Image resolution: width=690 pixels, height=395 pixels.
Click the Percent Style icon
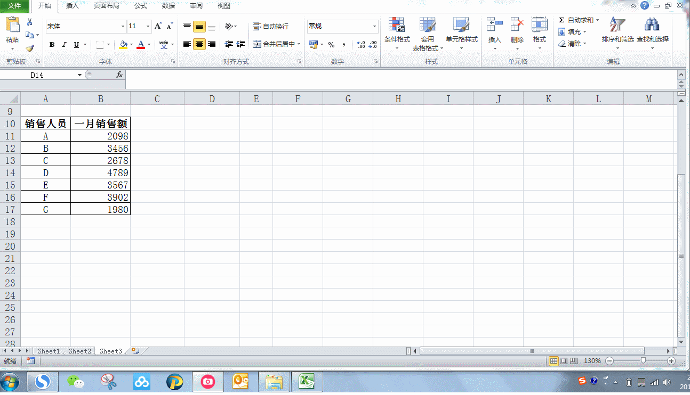pos(331,45)
